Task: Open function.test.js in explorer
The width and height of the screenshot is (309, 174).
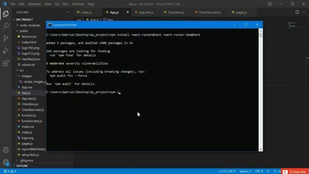Action: pyautogui.click(x=31, y=121)
